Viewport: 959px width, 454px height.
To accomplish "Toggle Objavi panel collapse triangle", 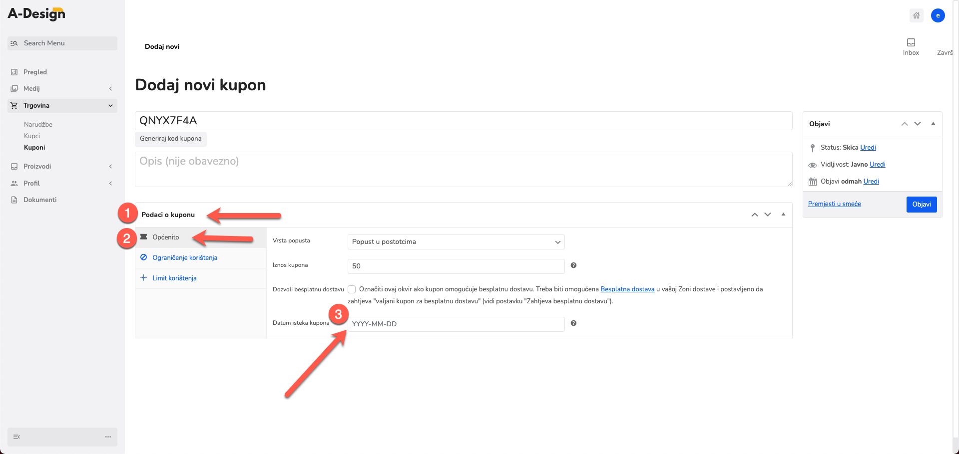I will click(933, 124).
